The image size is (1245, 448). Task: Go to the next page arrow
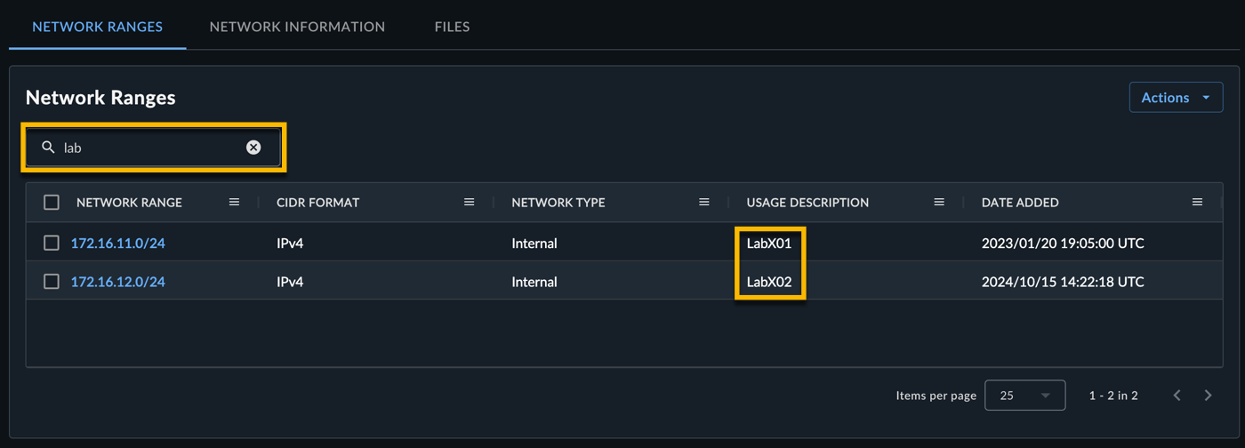tap(1208, 396)
